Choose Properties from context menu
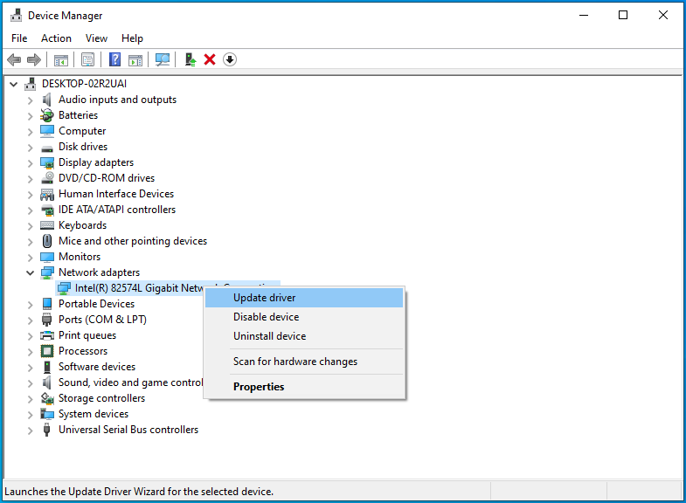This screenshot has width=686, height=503. [304, 387]
